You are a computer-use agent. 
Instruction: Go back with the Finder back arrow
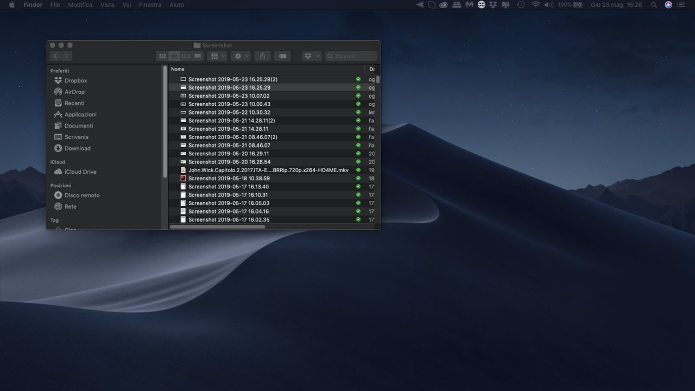55,56
